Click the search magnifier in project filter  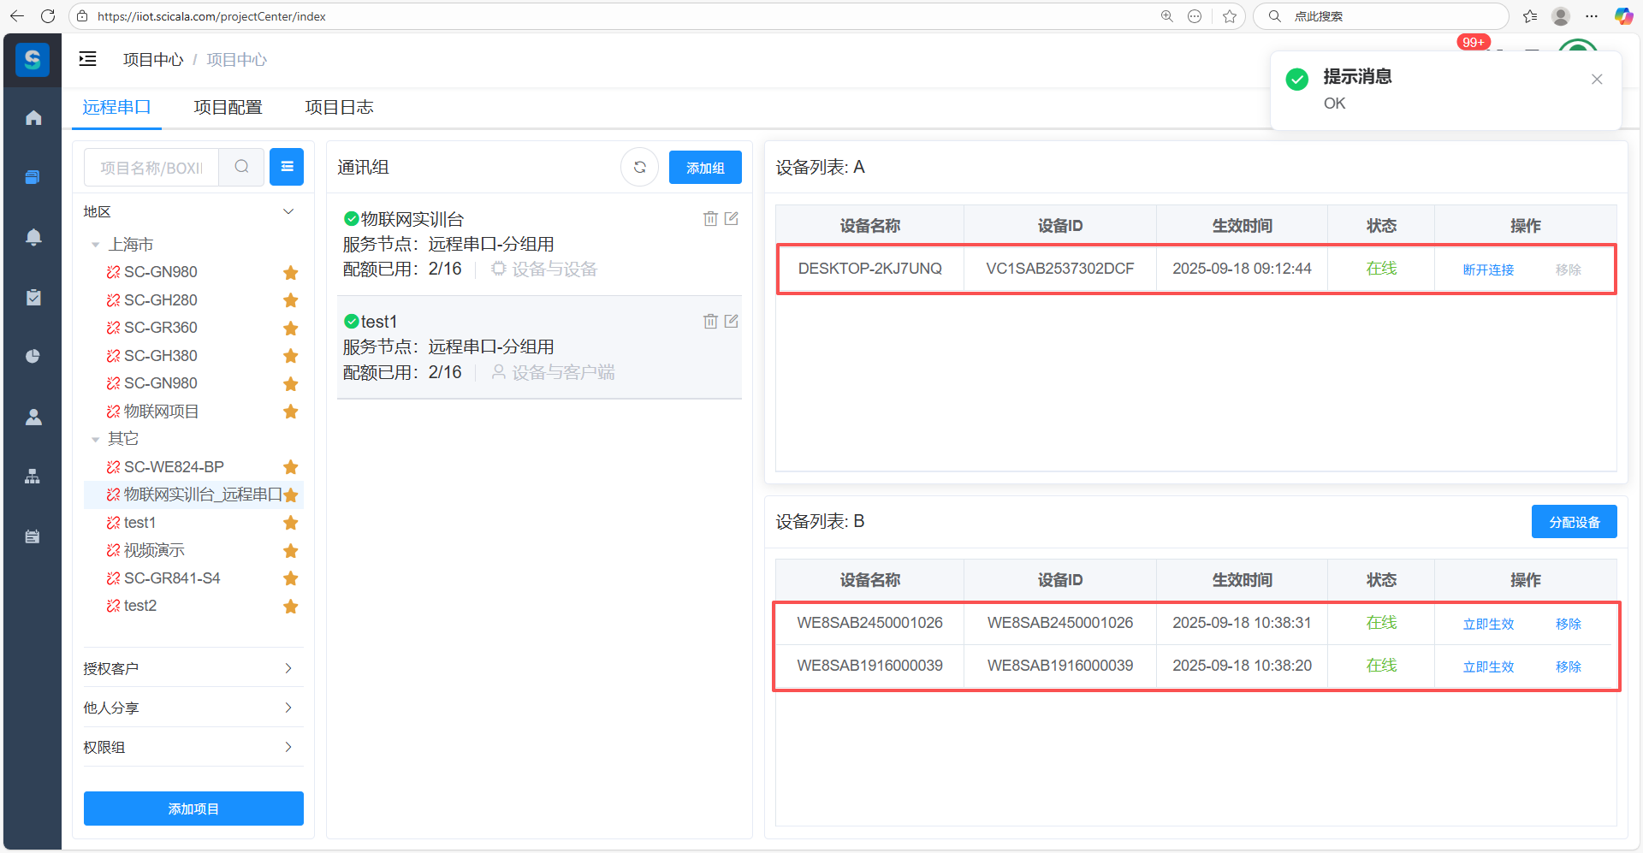(242, 167)
